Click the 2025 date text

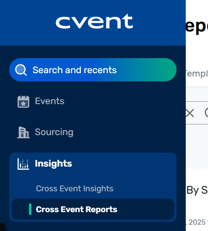pyautogui.click(x=197, y=222)
